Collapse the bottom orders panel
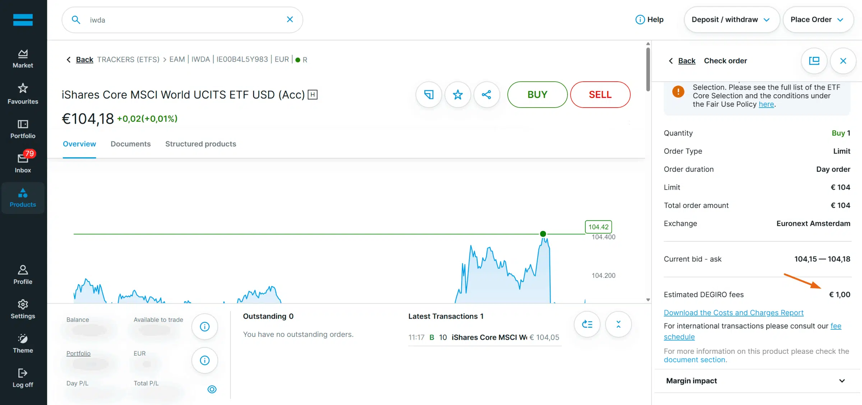Screen dimensions: 862x405 point(618,324)
